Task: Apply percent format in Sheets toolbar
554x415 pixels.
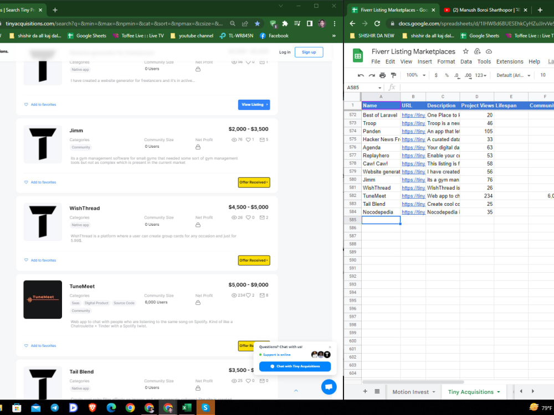Action: tap(447, 75)
